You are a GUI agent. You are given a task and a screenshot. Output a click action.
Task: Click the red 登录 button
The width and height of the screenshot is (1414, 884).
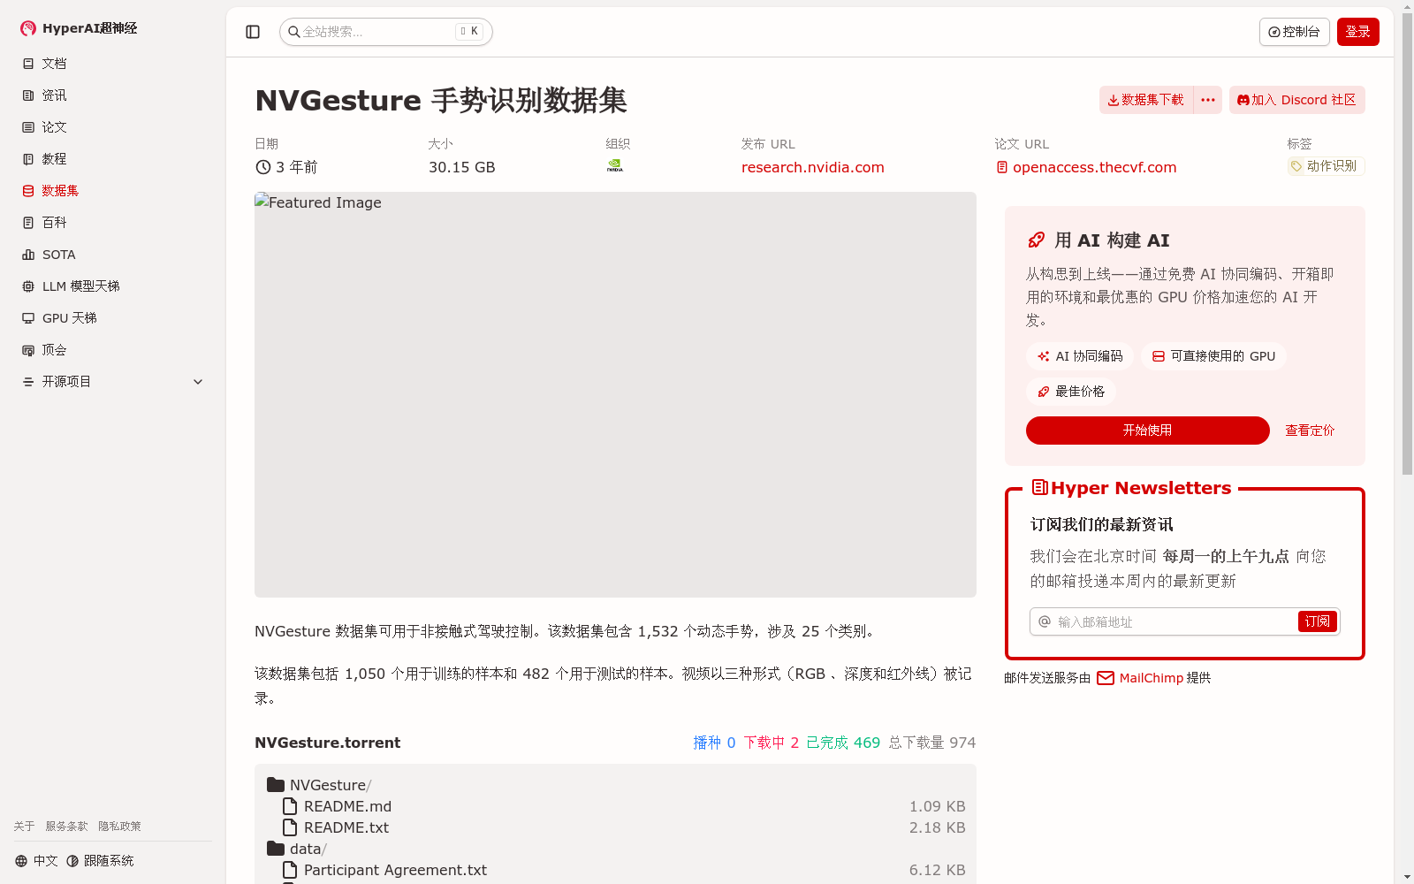tap(1358, 32)
